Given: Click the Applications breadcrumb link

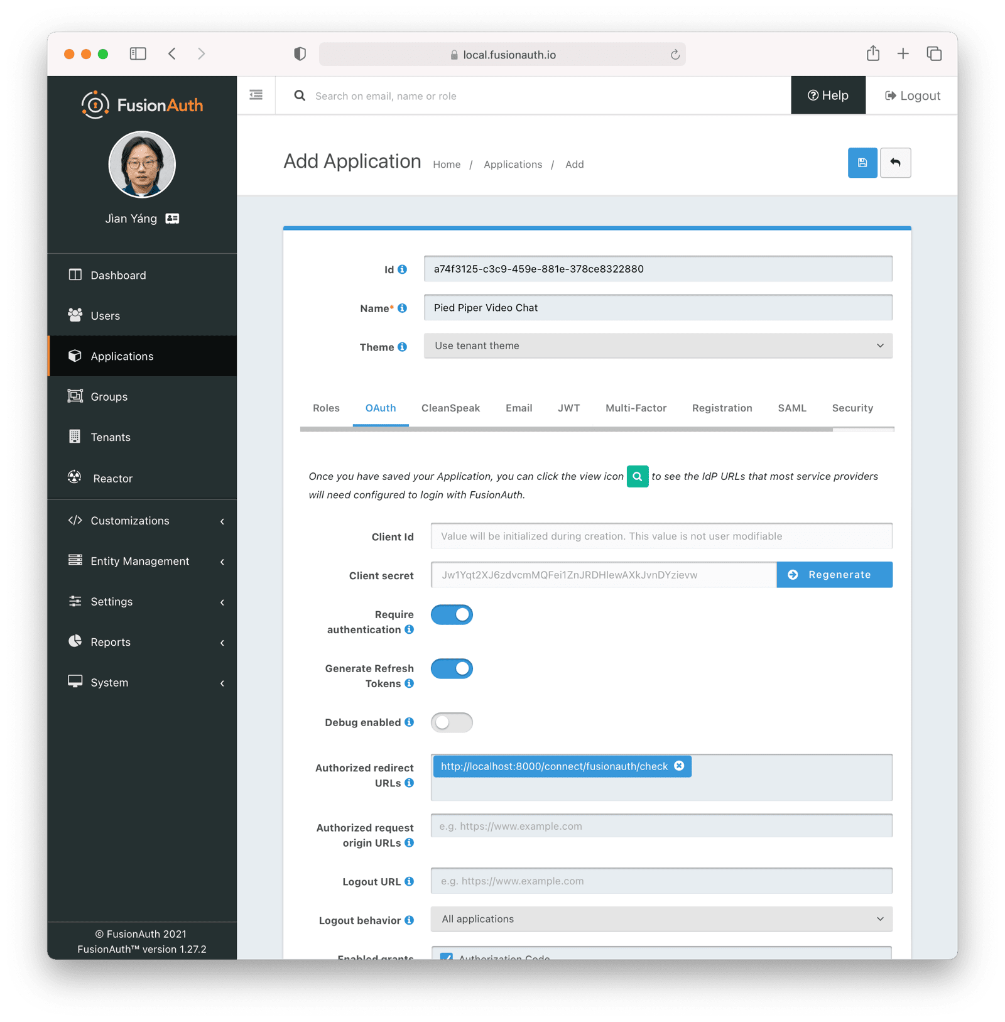Looking at the screenshot, I should point(513,165).
